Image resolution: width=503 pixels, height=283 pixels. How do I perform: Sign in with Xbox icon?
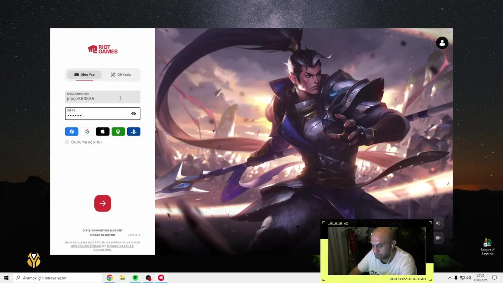point(118,132)
